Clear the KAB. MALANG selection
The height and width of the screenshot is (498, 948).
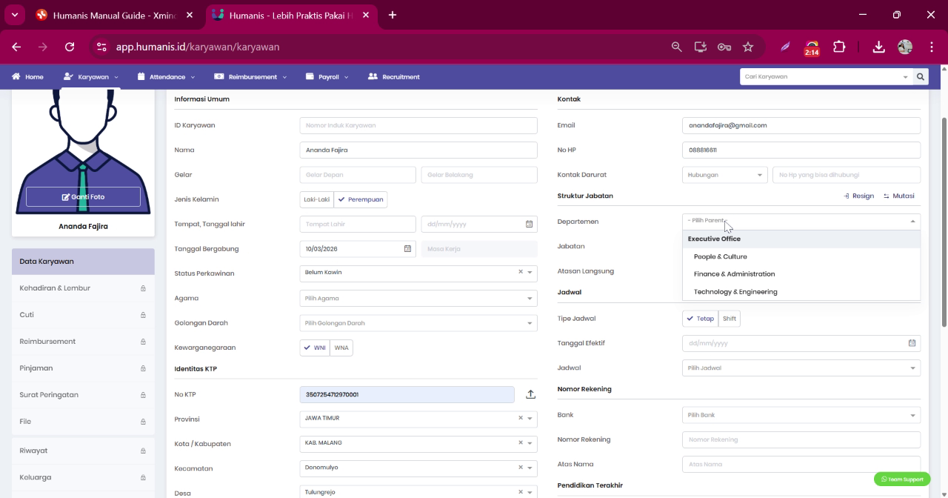tap(521, 442)
